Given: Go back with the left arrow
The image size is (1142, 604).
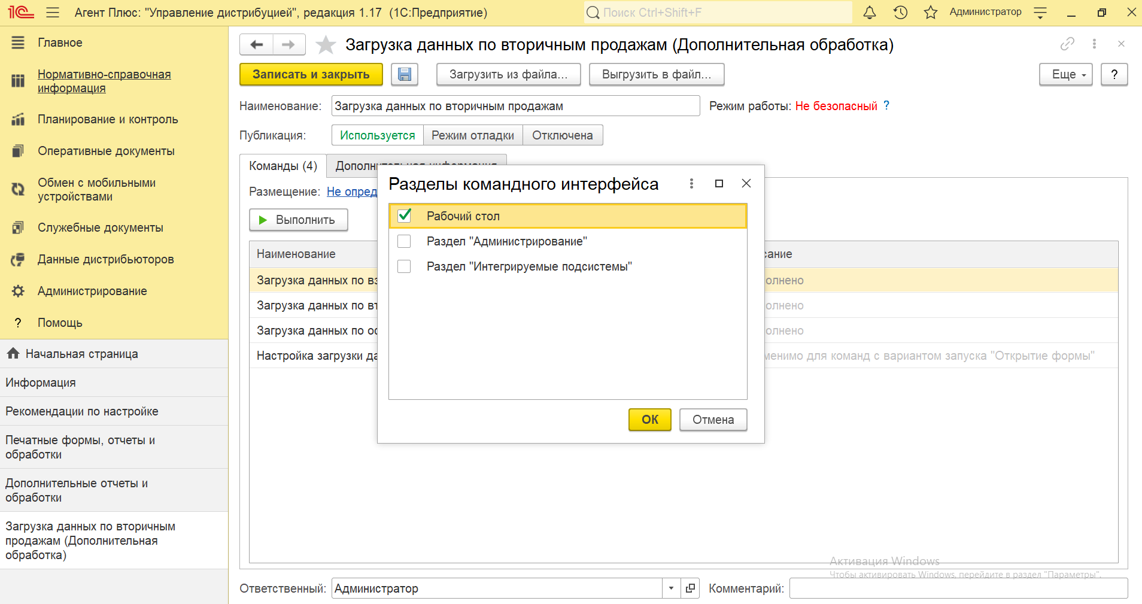Looking at the screenshot, I should (x=256, y=44).
